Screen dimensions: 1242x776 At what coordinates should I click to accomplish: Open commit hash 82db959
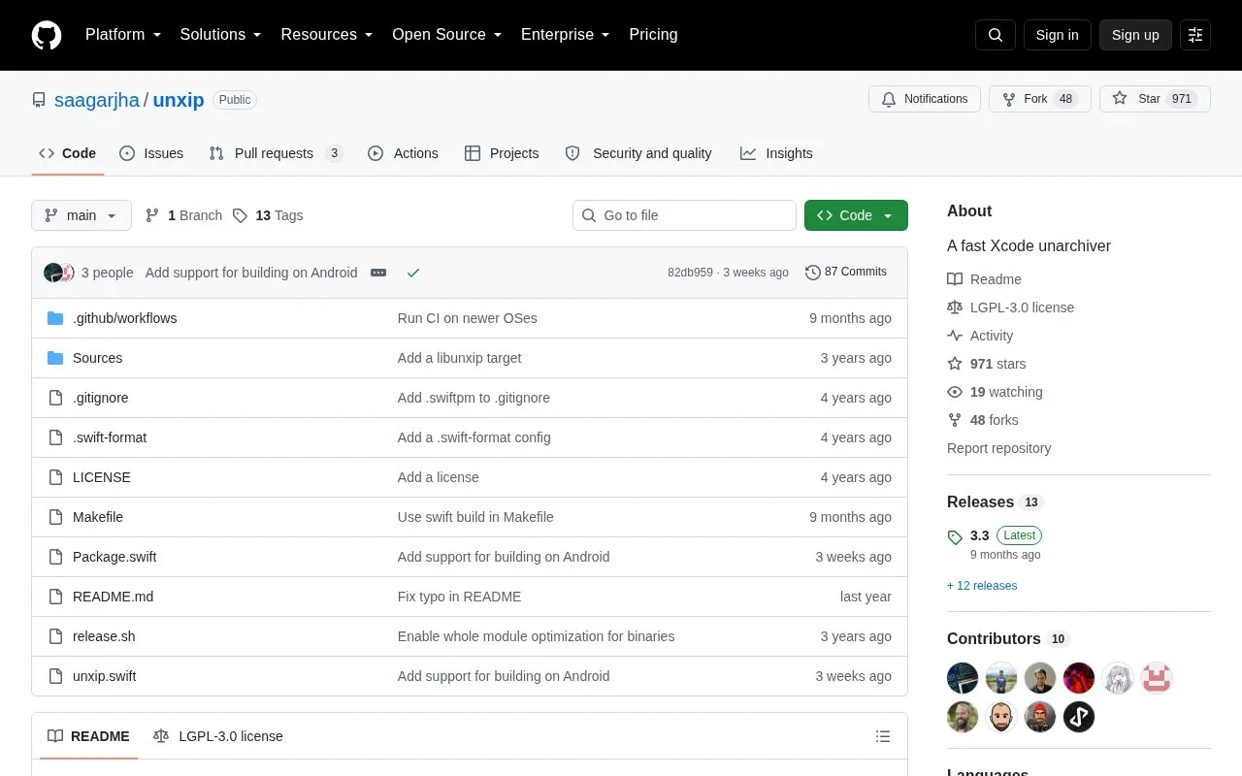click(690, 273)
